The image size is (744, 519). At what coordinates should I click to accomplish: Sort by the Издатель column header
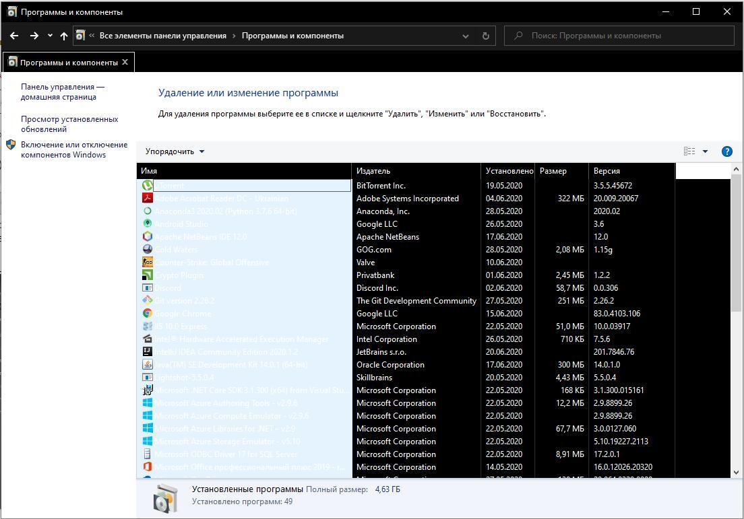click(416, 170)
